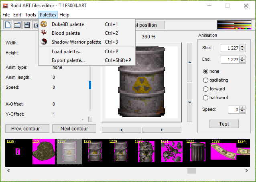This screenshot has width=256, height=182.
Task: Click the Next contour button
Action: (74, 129)
